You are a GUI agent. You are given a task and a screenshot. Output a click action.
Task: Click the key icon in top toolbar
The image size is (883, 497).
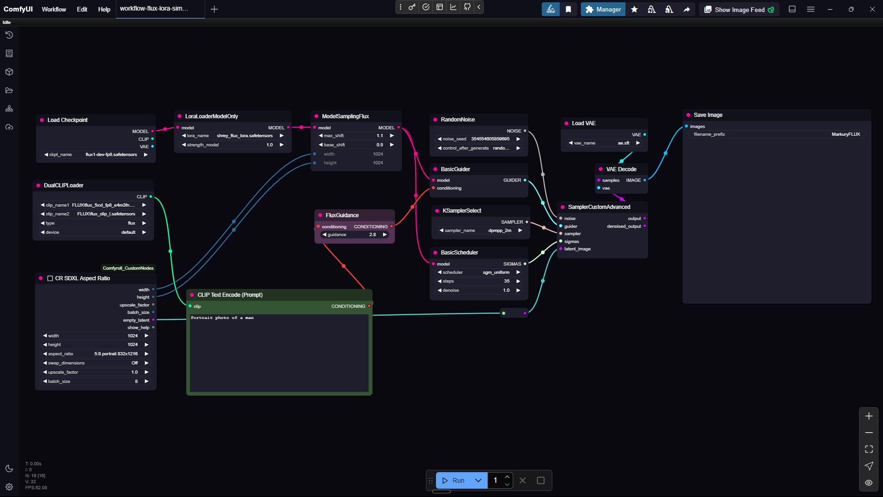click(412, 7)
